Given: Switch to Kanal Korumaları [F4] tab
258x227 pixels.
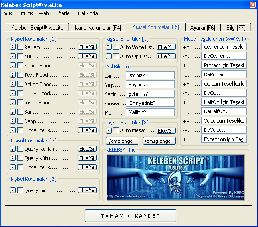Looking at the screenshot, I should click(98, 28).
